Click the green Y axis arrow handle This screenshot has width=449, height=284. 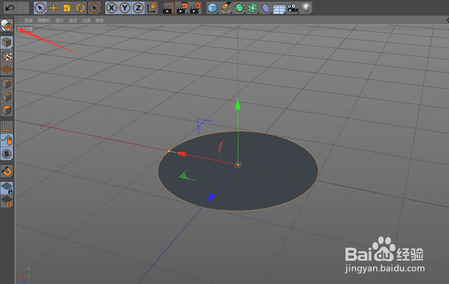[x=238, y=104]
